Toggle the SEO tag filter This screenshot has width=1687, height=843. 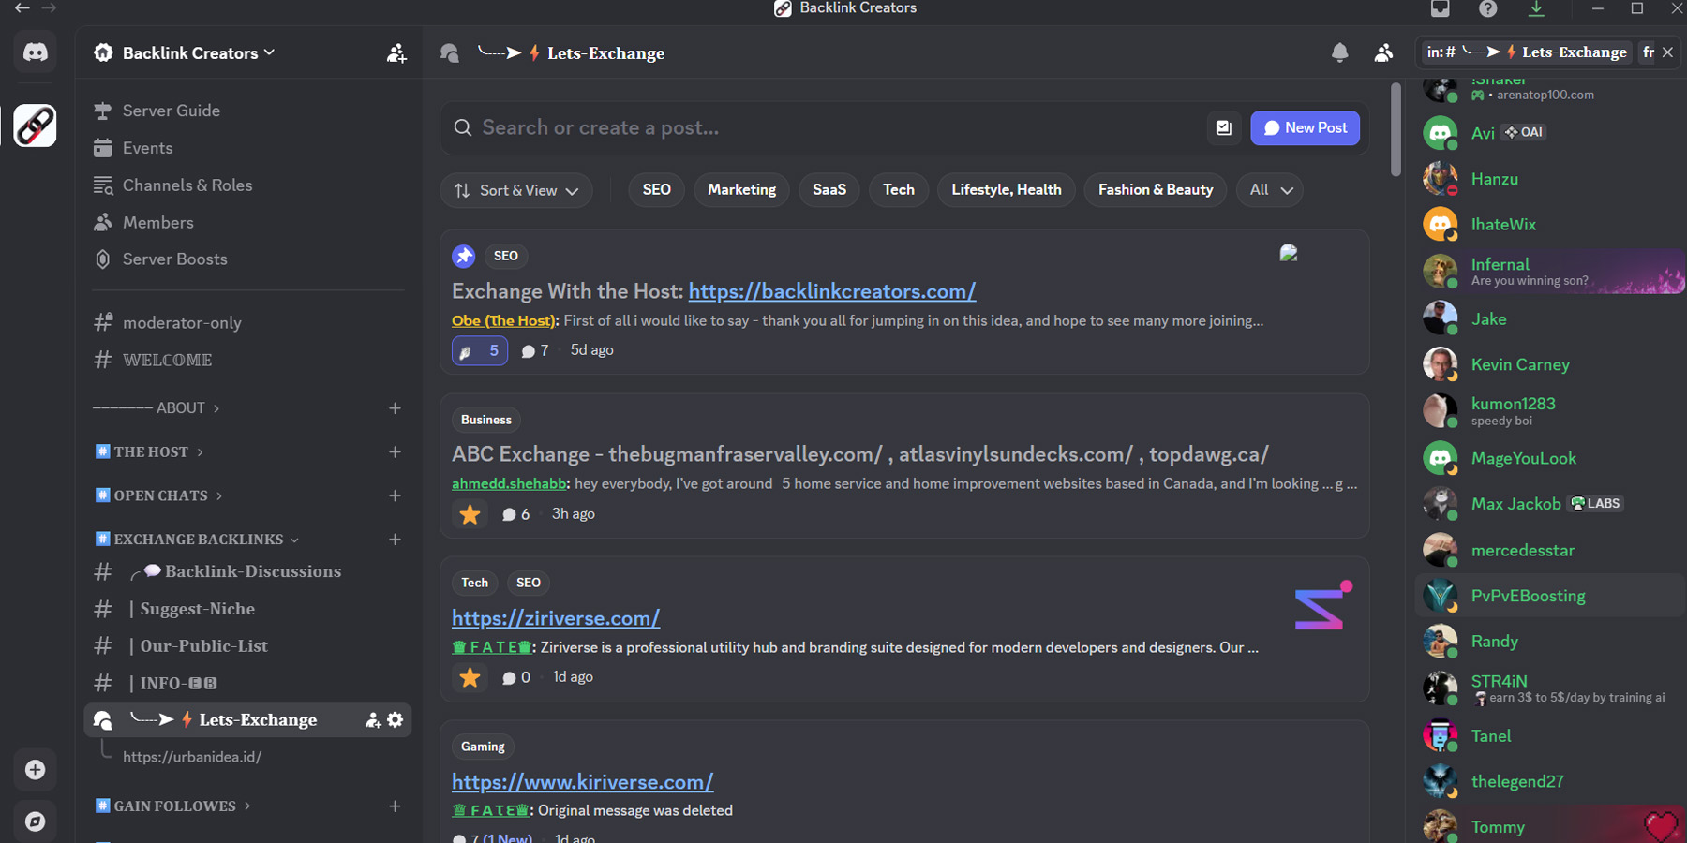[656, 190]
